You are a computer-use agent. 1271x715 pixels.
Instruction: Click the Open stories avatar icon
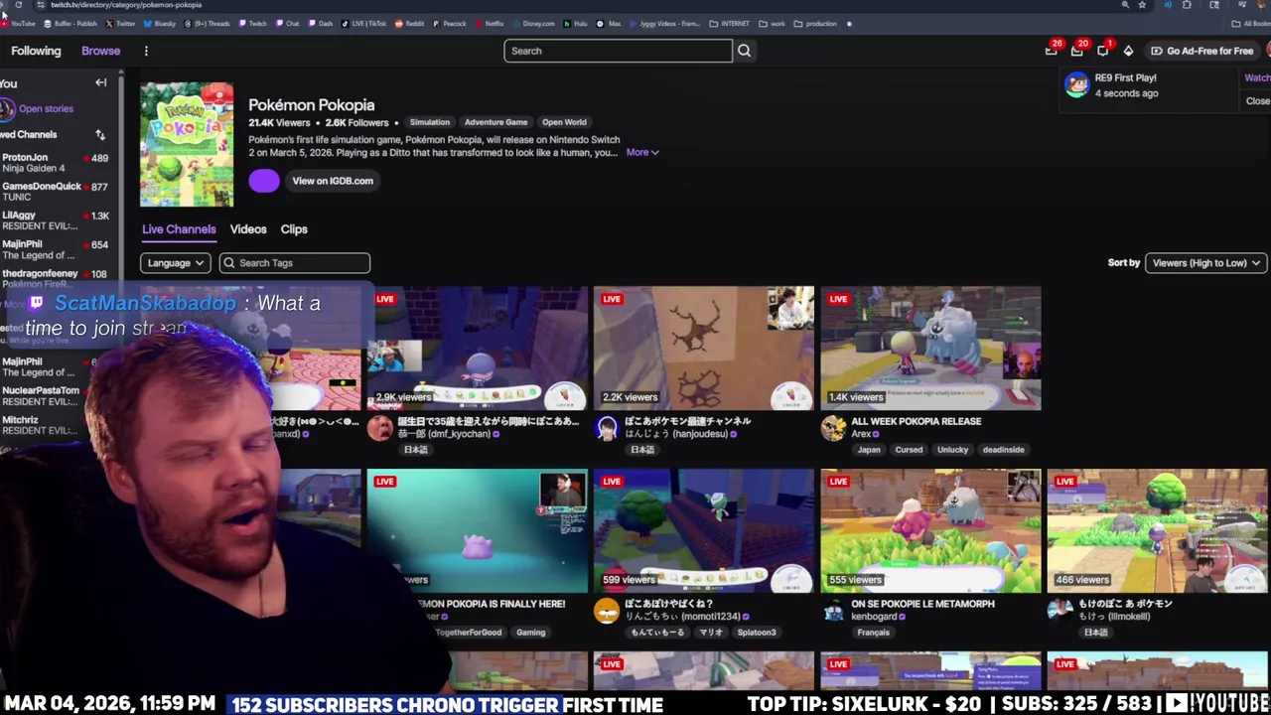pos(8,109)
